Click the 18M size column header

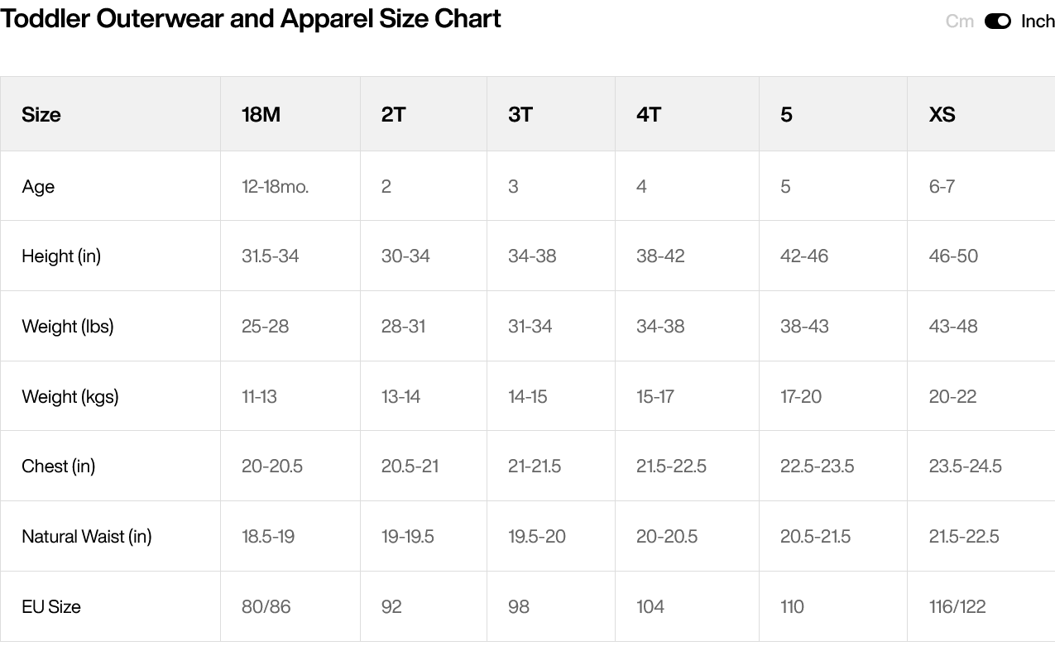(x=261, y=114)
